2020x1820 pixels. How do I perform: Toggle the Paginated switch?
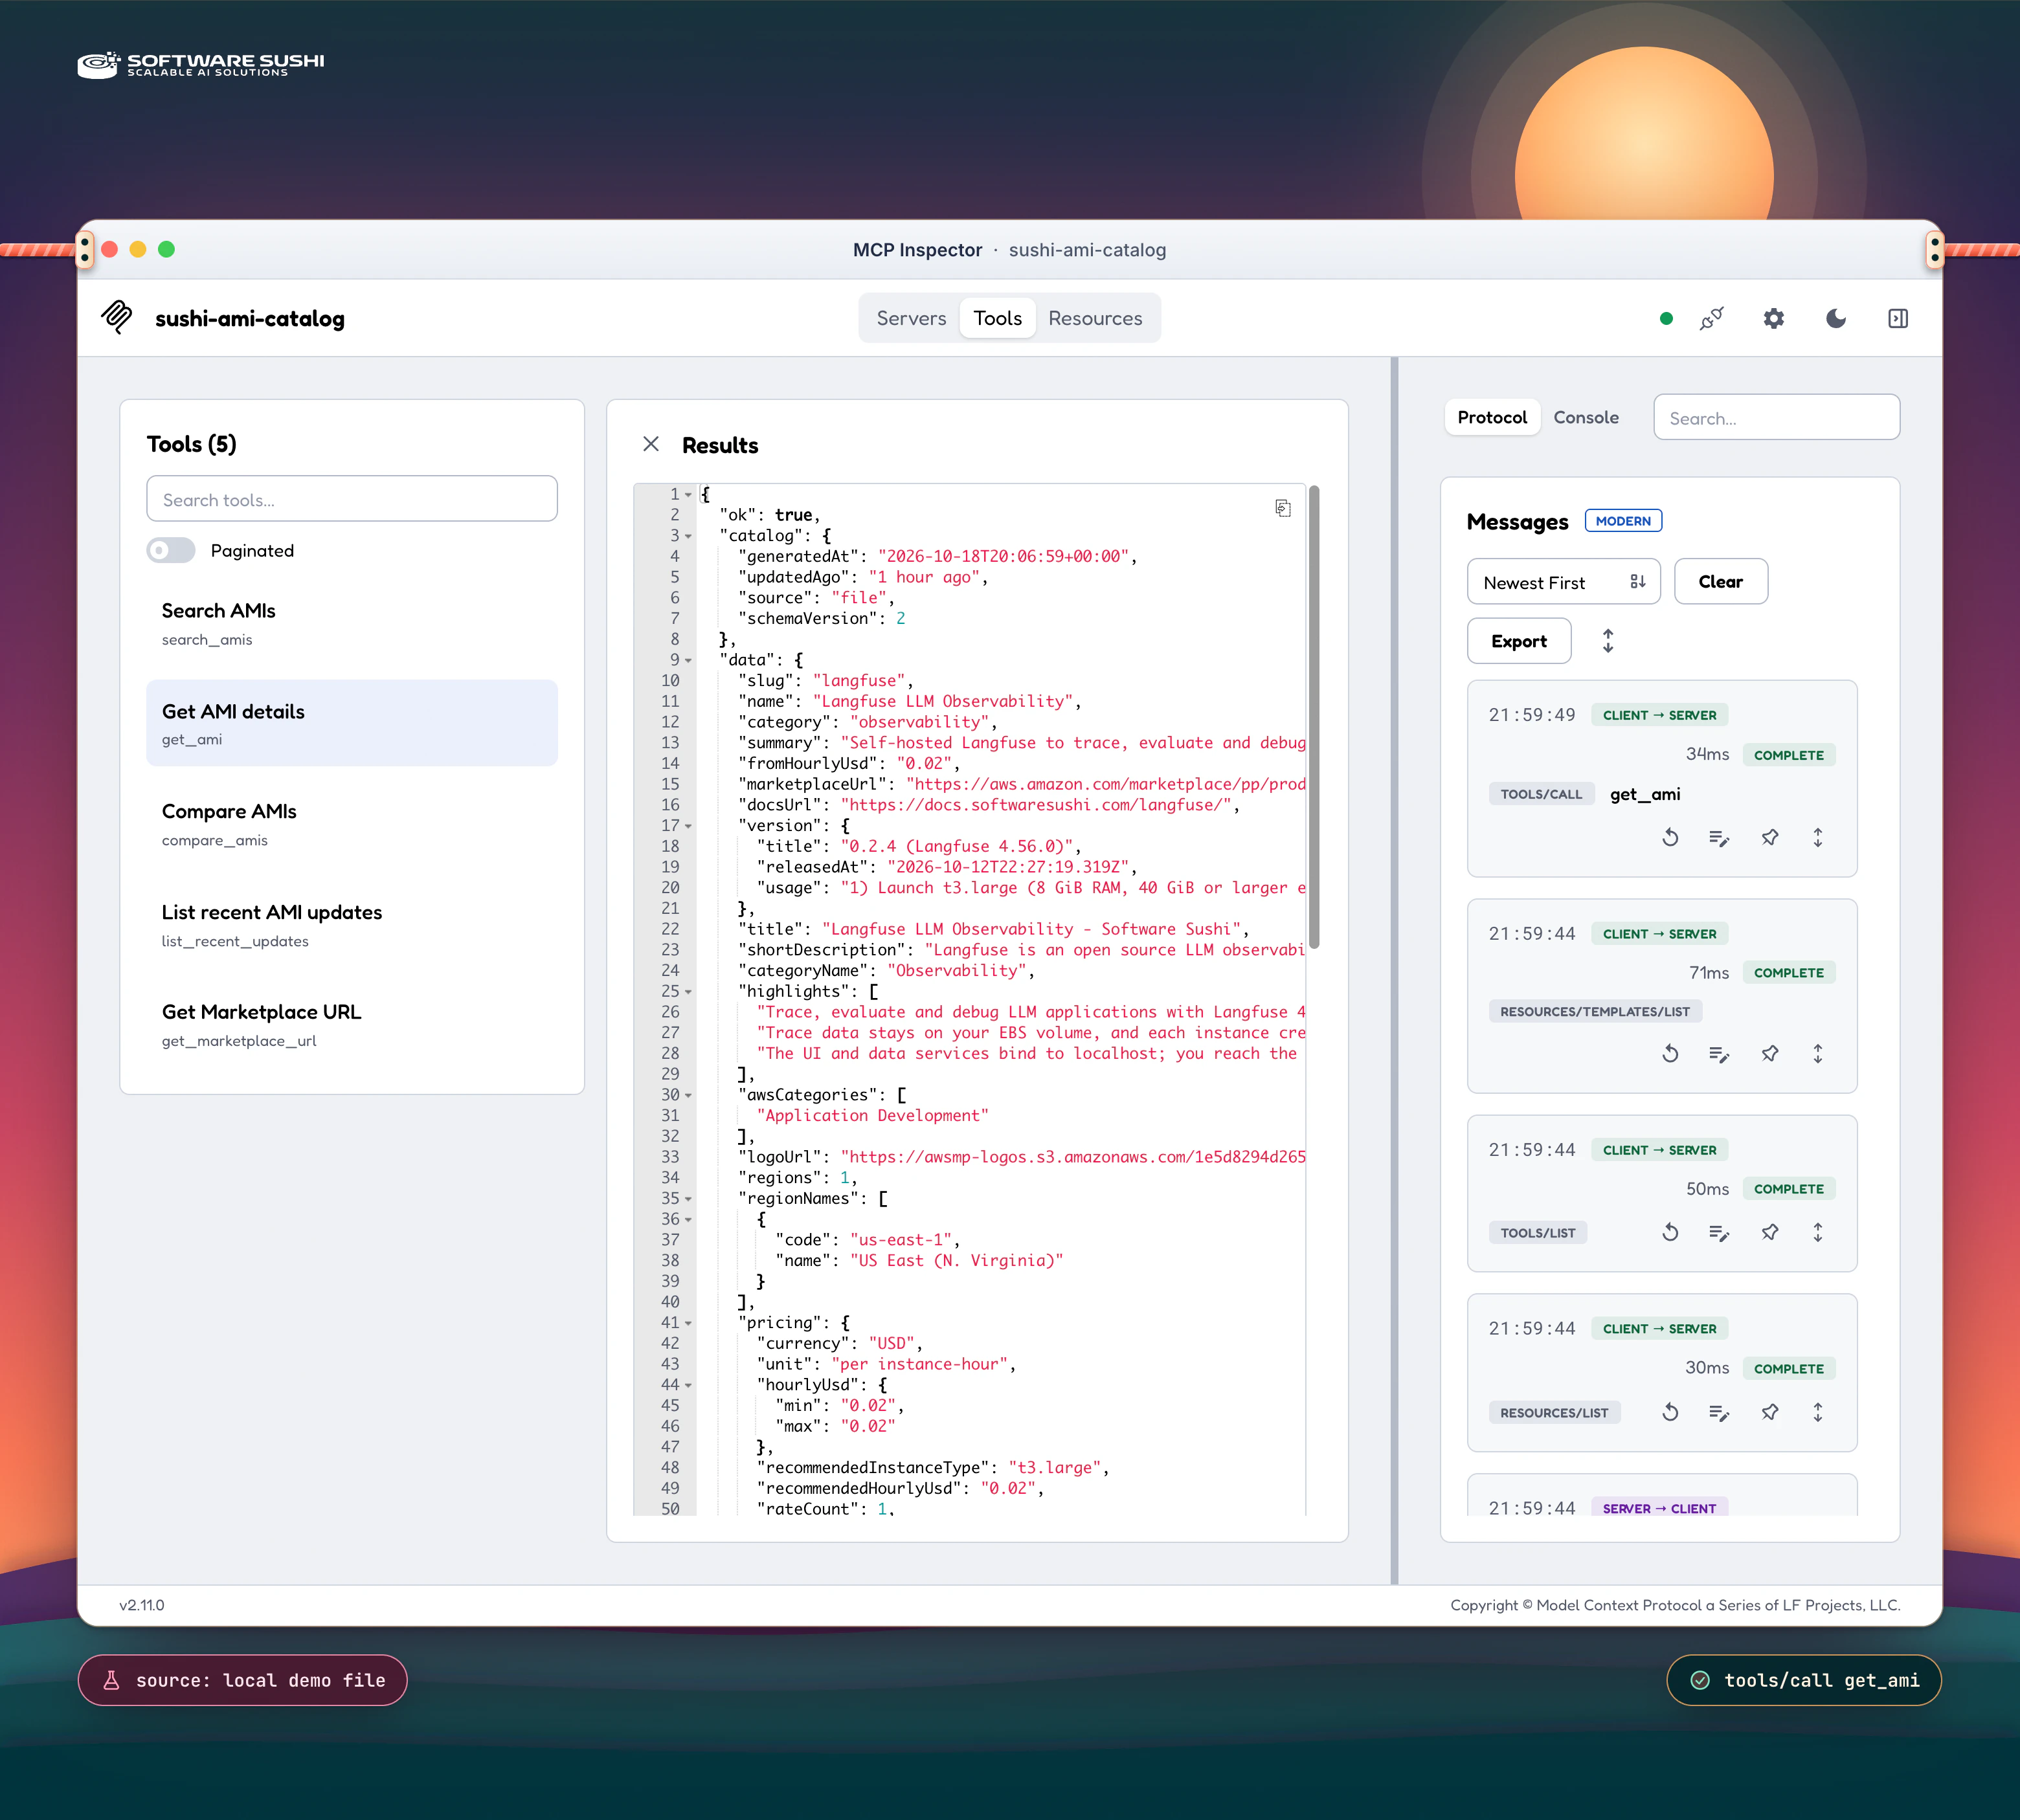(x=170, y=550)
